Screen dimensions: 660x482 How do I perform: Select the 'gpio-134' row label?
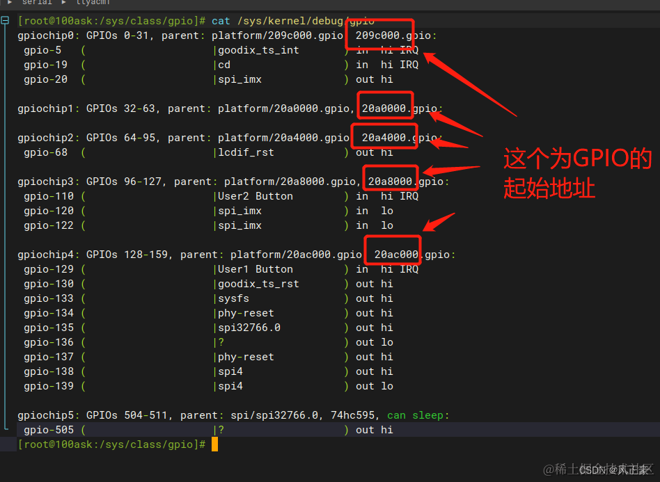49,313
